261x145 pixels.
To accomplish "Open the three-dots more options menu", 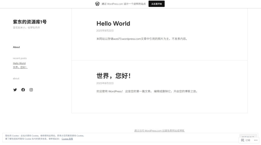I will click(256, 140).
